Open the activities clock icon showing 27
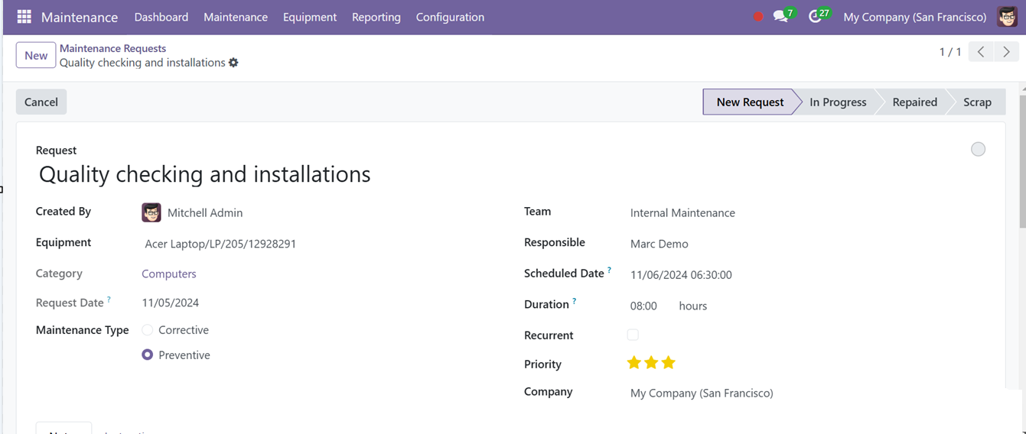 (x=819, y=15)
